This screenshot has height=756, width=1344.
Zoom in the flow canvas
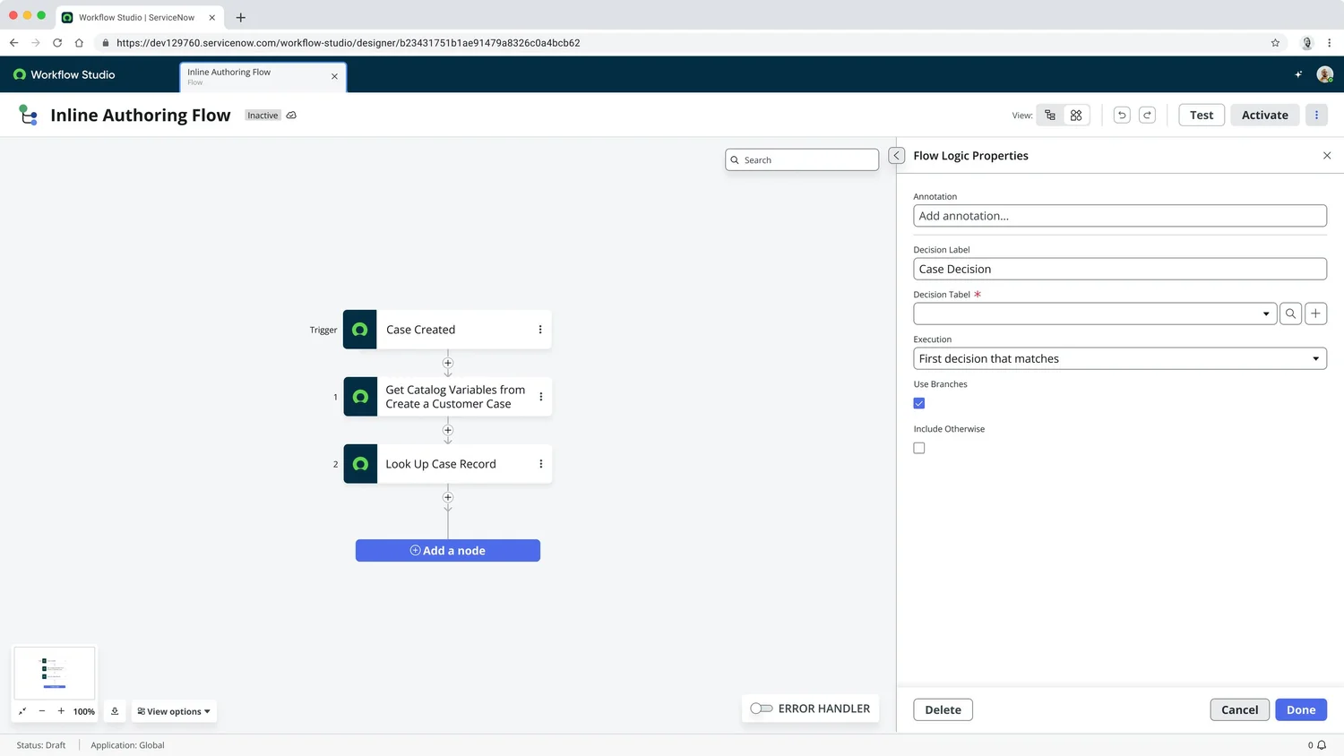point(61,711)
